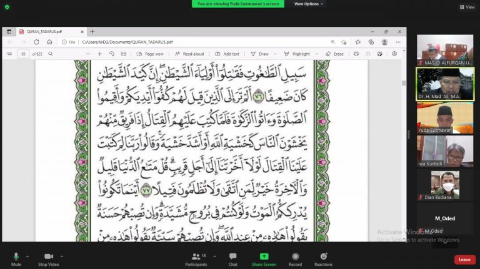The image size is (480, 269).
Task: Open PDF toolbar settings gear
Action: tap(394, 54)
